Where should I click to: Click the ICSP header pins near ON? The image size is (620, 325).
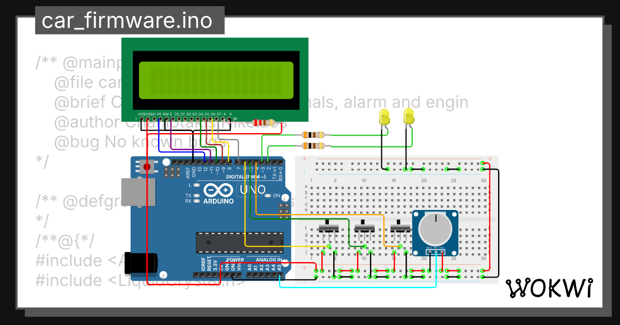tap(283, 210)
